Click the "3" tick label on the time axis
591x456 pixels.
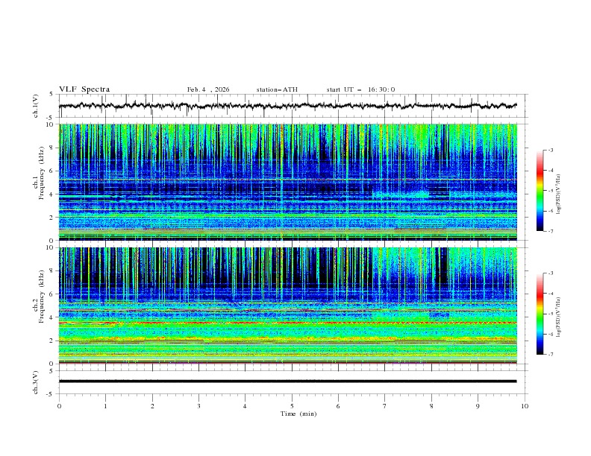coord(198,406)
